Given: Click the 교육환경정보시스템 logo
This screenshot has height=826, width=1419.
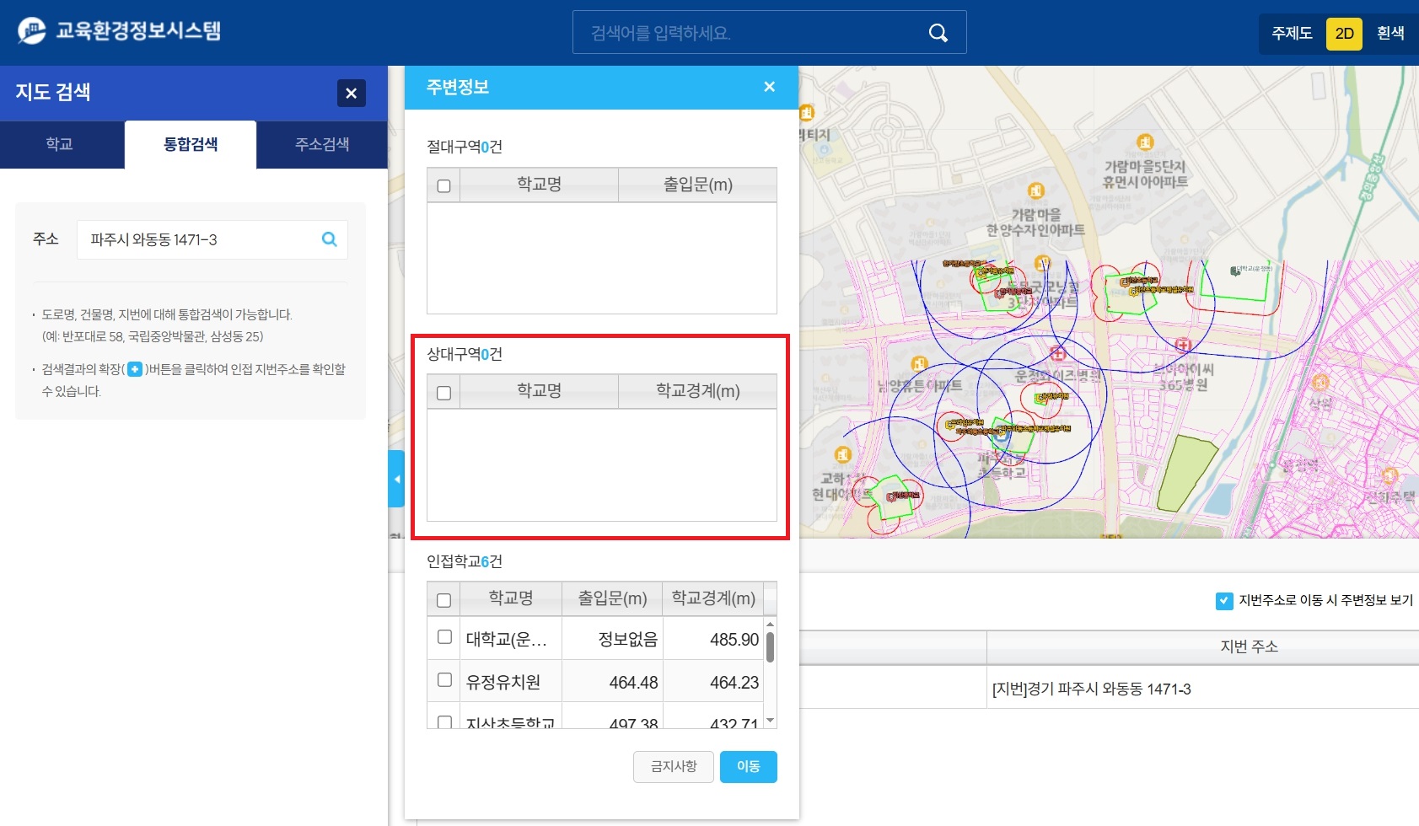Looking at the screenshot, I should pyautogui.click(x=119, y=31).
